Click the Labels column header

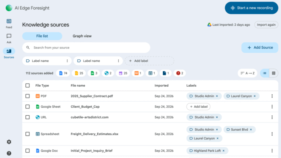pos(191,85)
